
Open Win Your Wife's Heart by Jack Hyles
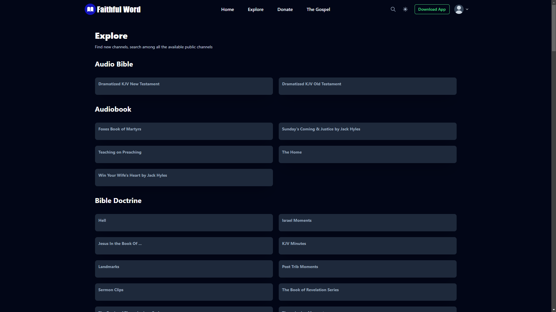point(184,178)
